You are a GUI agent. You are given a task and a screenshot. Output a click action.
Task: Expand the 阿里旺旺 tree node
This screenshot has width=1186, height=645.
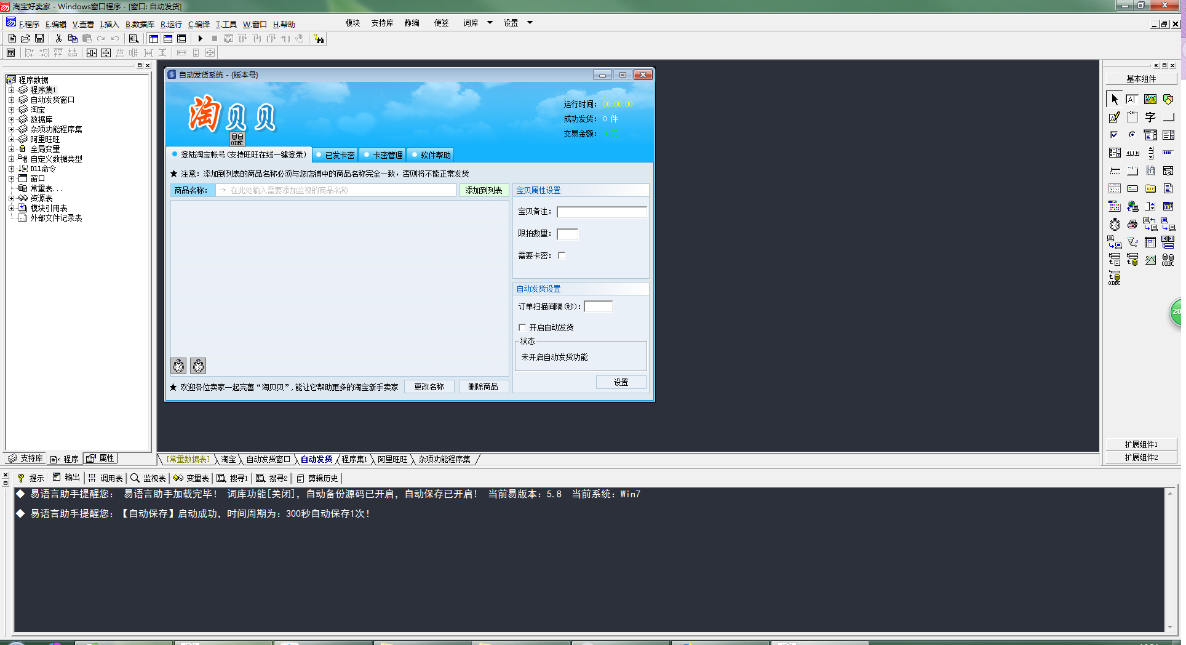pos(11,139)
